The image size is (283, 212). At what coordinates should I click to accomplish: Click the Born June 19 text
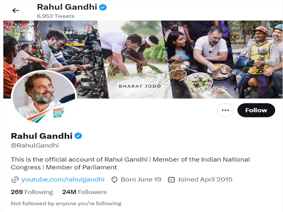point(141,179)
